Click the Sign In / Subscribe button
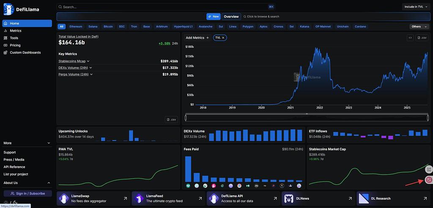 click(x=27, y=193)
